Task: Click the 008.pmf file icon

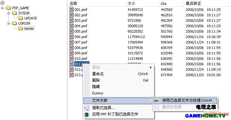Action: pyautogui.click(x=71, y=48)
